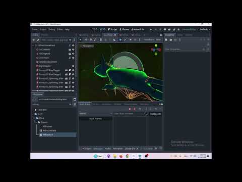Image resolution: width=242 pixels, height=182 pixels.
Task: Open the Perspective view menu button
Action: point(87,46)
